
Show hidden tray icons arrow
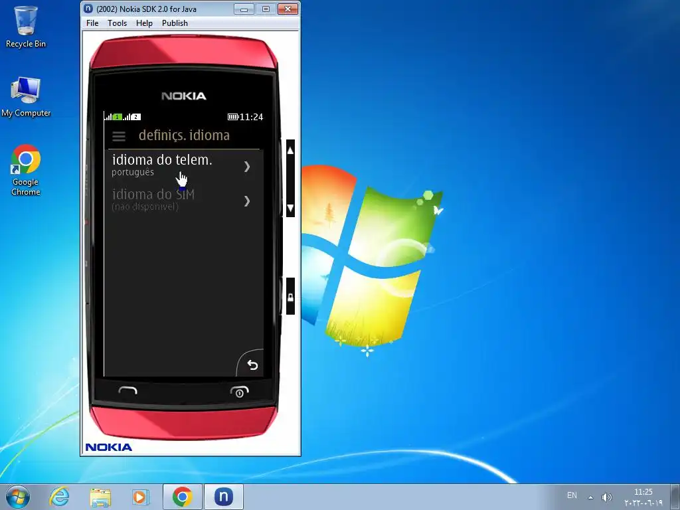tap(590, 497)
